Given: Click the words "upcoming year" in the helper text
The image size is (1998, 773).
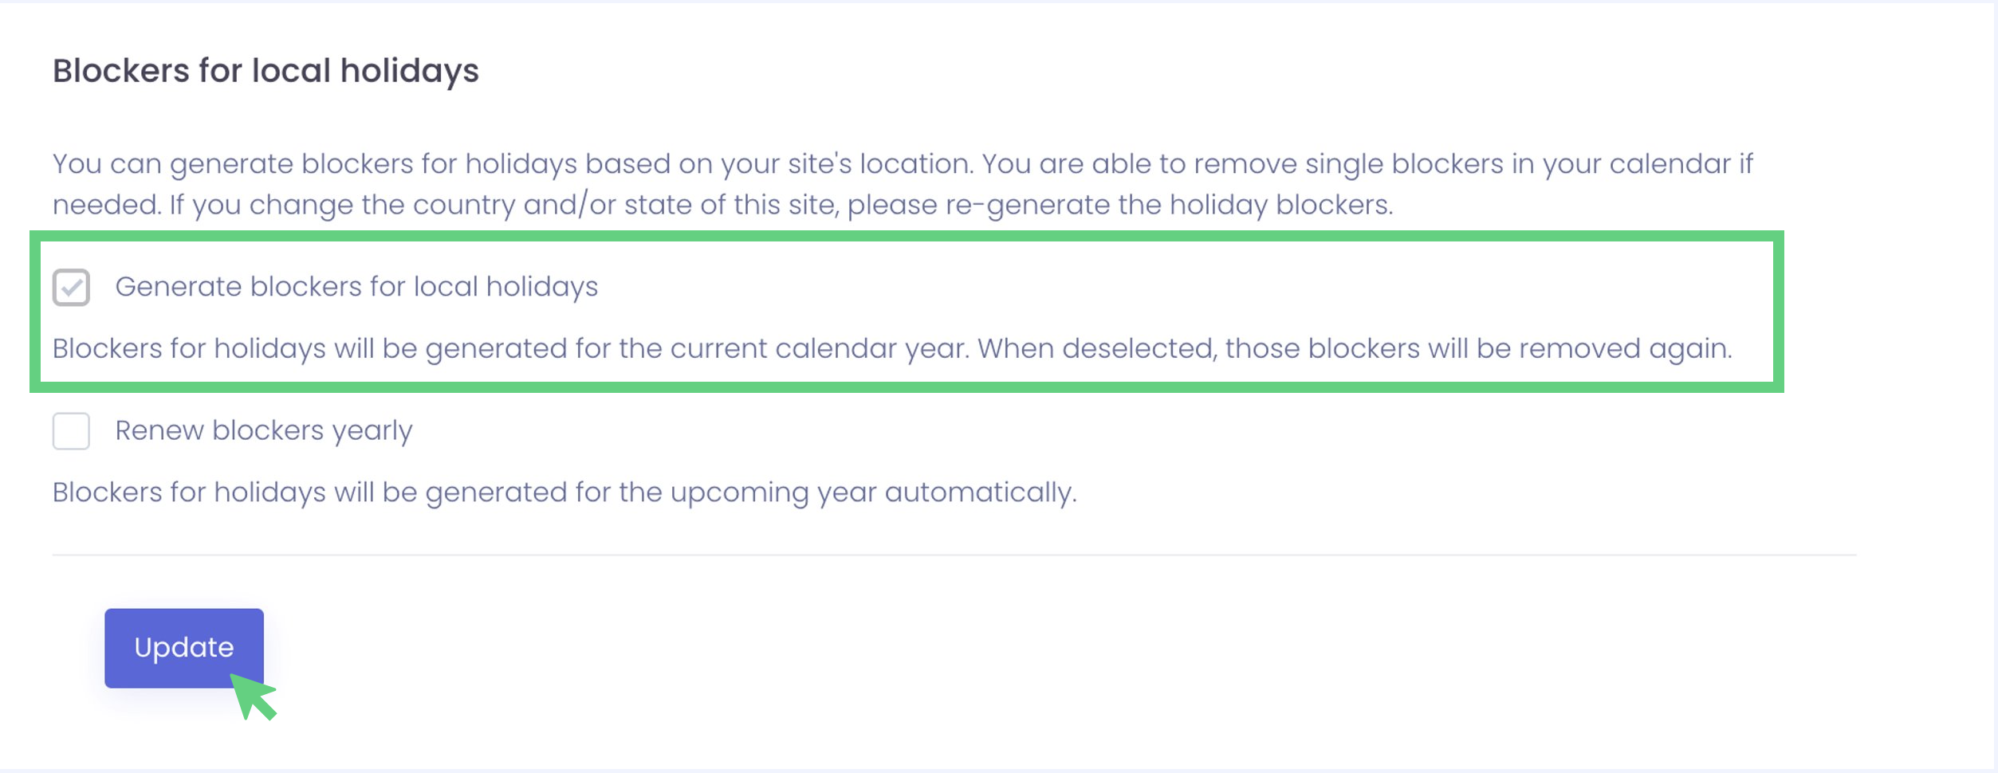Looking at the screenshot, I should 773,492.
